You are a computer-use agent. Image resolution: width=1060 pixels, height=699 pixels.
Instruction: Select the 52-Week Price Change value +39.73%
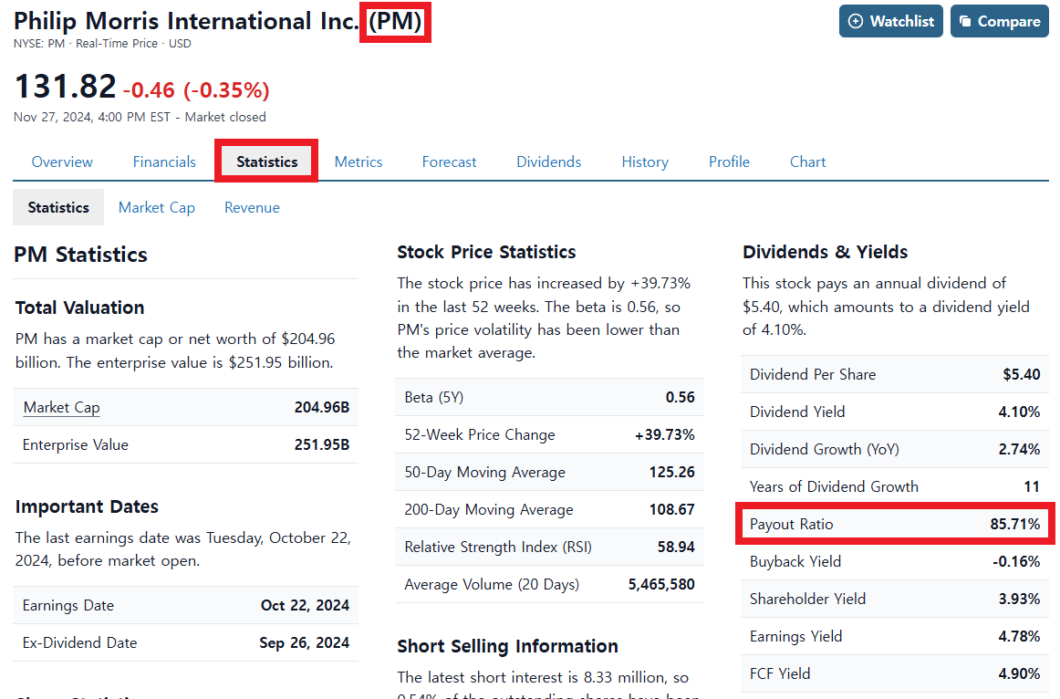(x=664, y=434)
